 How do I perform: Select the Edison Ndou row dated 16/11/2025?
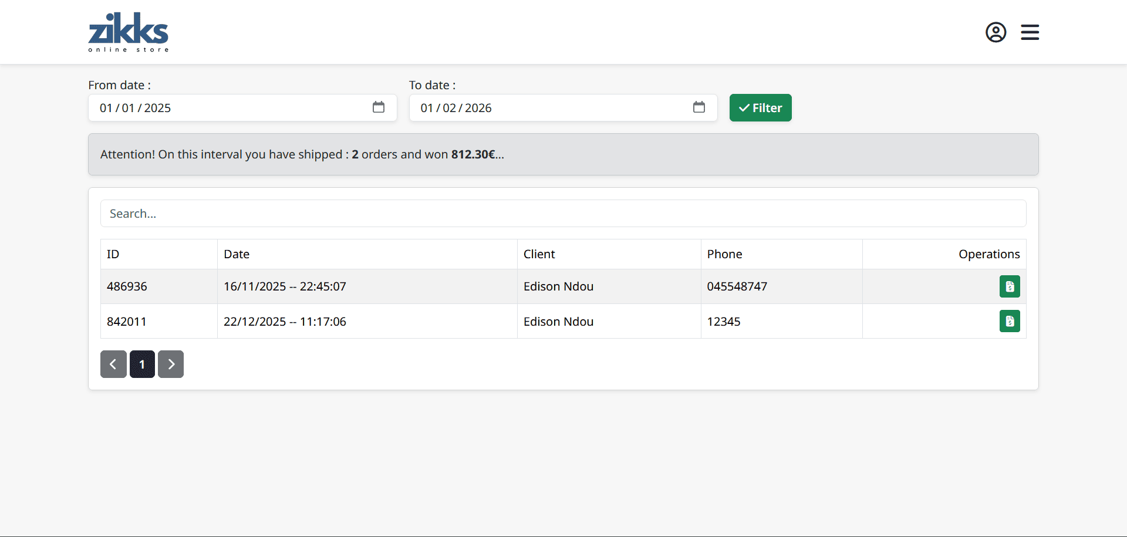pos(558,286)
